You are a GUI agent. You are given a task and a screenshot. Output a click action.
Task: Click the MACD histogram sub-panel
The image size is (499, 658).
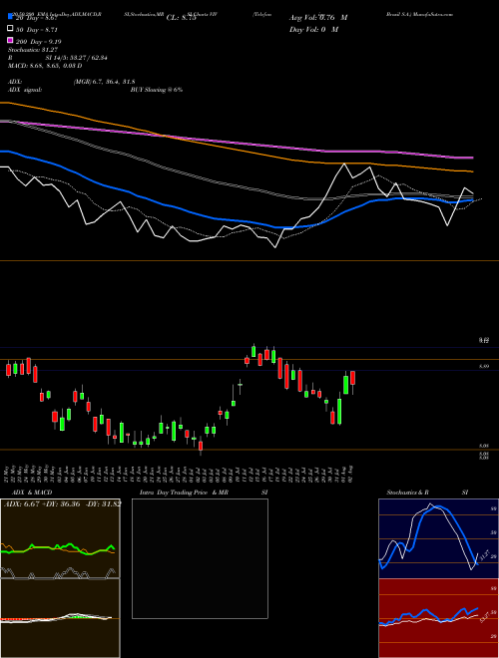[60, 618]
